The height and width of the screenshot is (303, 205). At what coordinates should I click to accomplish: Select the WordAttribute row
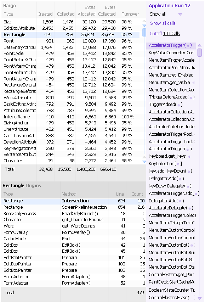(70, 98)
